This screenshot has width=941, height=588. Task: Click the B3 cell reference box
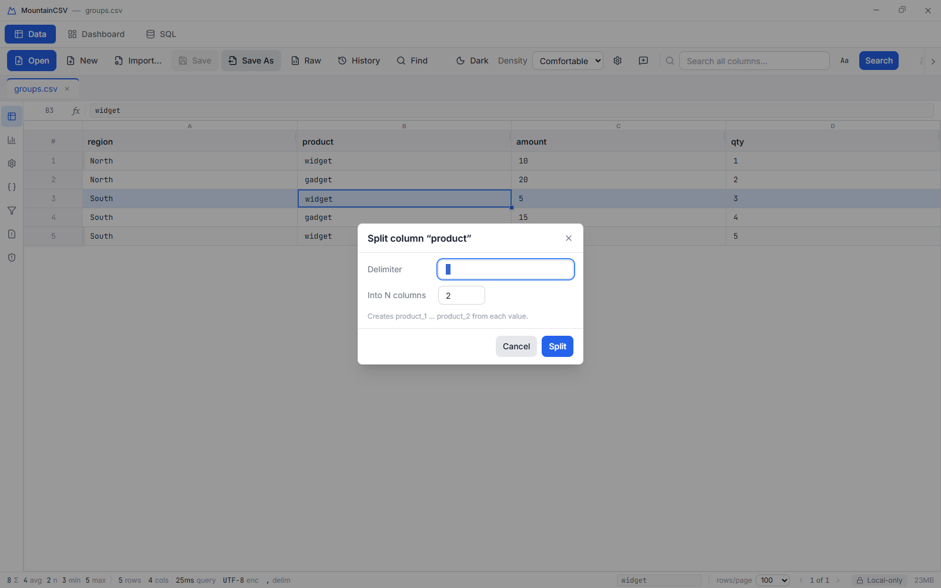coord(49,111)
